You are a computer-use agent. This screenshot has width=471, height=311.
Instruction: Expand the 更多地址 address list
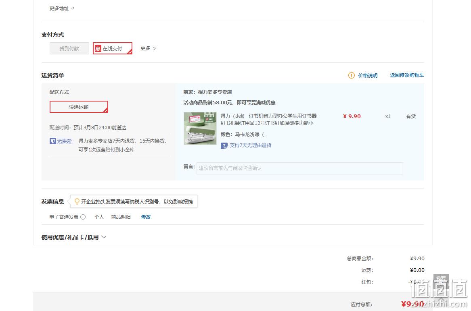coord(62,8)
